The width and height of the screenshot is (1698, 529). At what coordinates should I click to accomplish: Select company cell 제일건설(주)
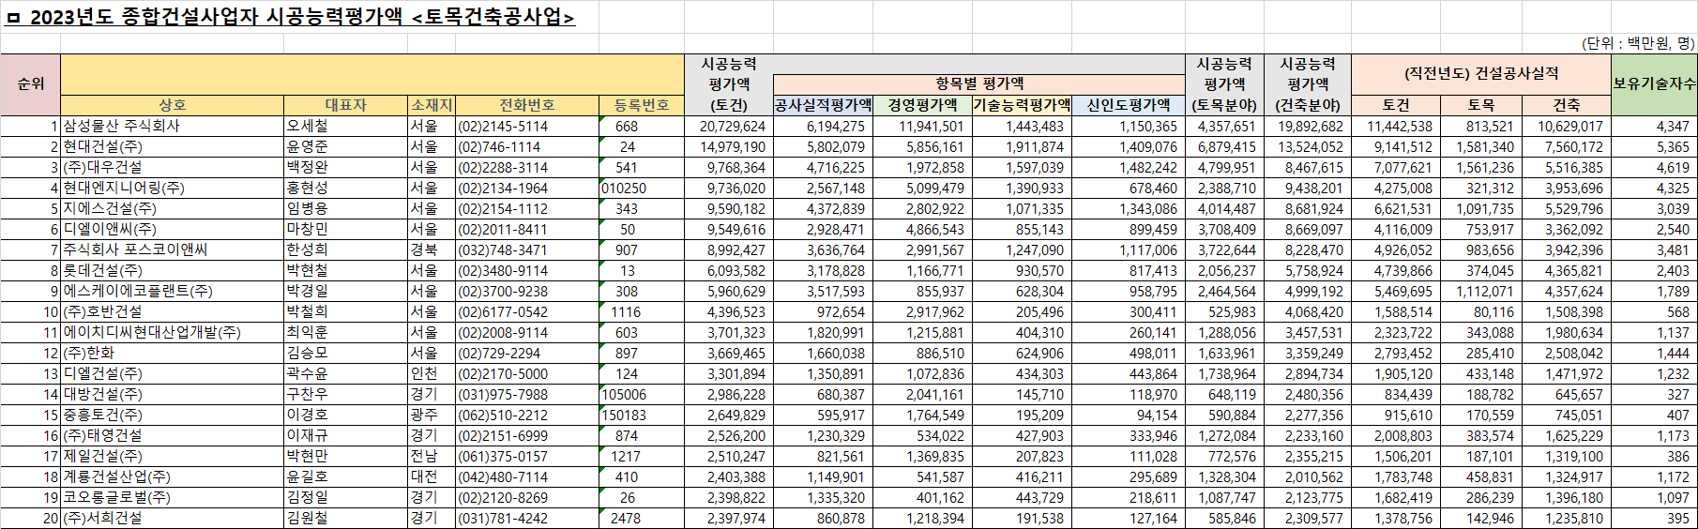(x=173, y=456)
